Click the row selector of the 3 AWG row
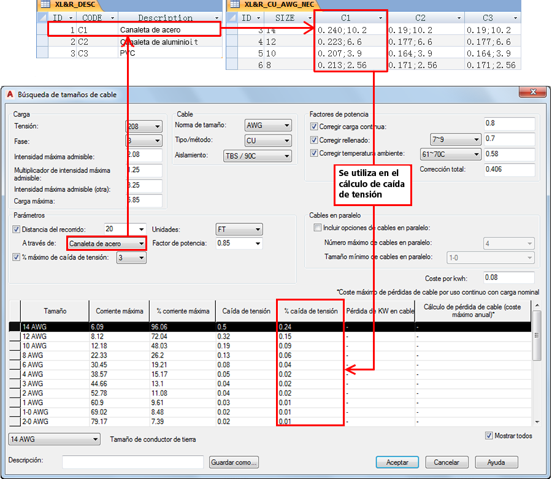 15,383
